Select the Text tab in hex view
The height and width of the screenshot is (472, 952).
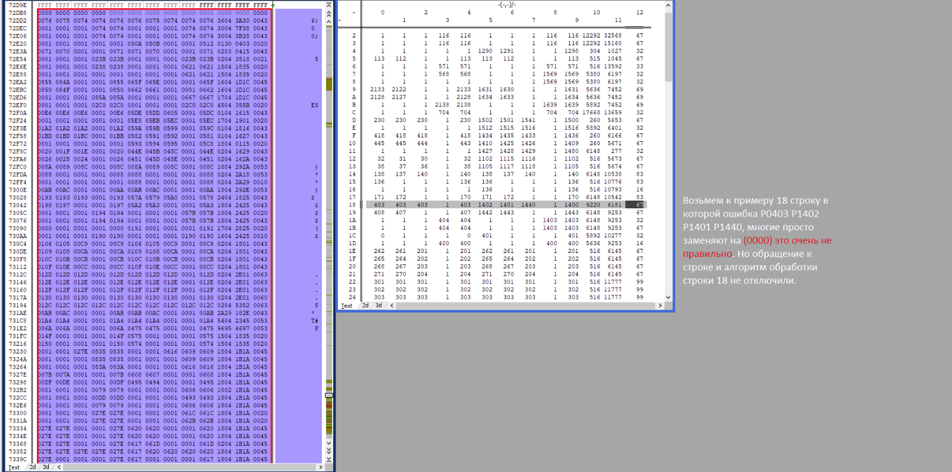tap(14, 467)
